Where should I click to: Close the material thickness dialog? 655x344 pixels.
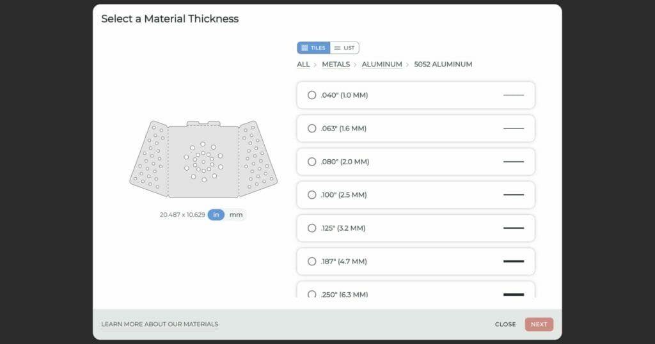[x=505, y=324]
